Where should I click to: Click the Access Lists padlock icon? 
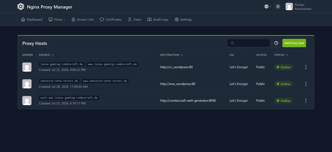tap(73, 20)
